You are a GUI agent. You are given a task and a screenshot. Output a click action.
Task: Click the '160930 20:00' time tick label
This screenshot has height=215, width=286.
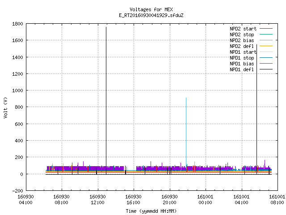click(170, 199)
